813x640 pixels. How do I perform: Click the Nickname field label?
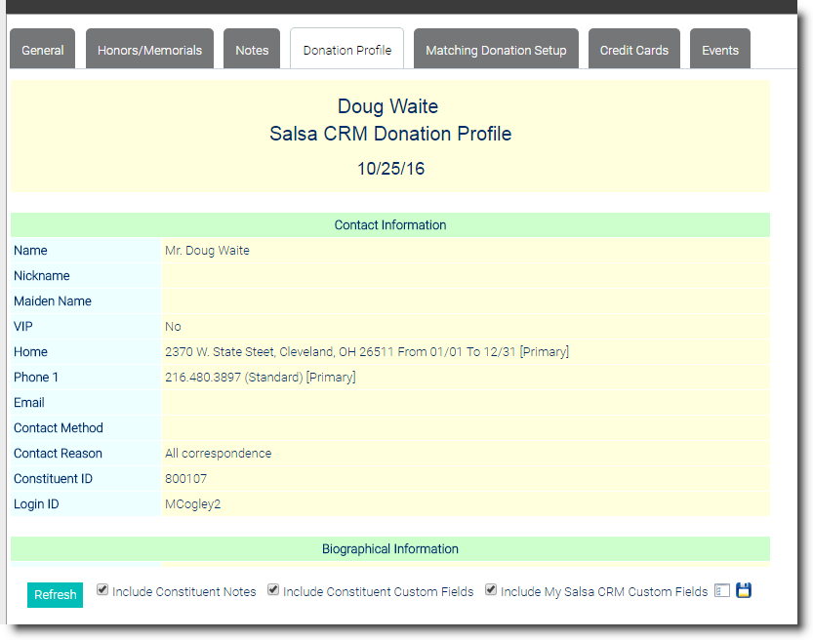[x=41, y=276]
